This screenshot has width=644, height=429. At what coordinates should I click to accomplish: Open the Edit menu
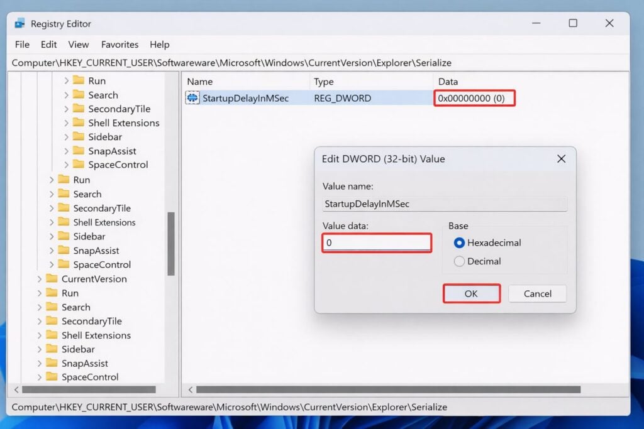coord(48,45)
